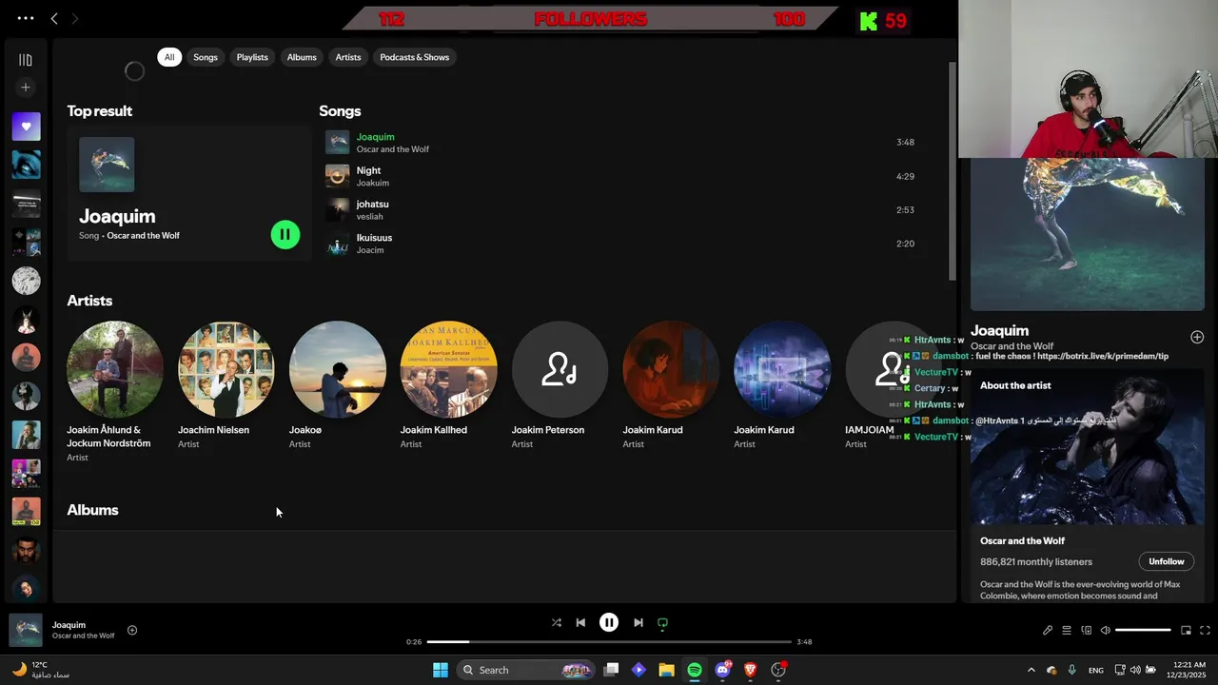
Task: Pause playback in the player bar
Action: point(609,622)
